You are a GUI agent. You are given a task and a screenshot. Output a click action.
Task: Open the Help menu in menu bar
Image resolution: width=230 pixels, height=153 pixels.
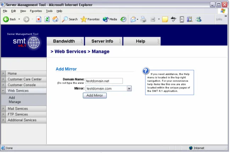(x=59, y=11)
